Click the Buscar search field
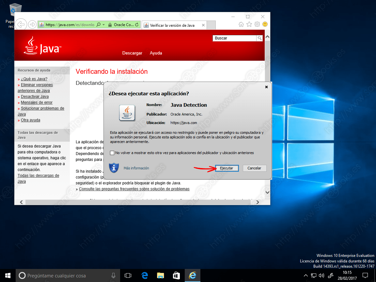 234,38
